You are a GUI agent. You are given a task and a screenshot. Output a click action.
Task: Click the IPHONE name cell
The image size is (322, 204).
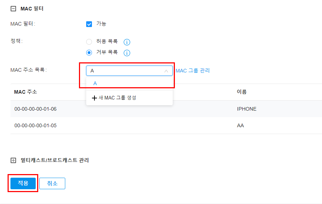click(x=247, y=109)
